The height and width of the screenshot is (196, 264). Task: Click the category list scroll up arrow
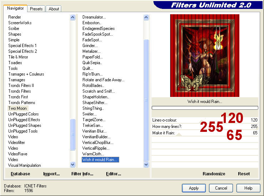point(73,17)
